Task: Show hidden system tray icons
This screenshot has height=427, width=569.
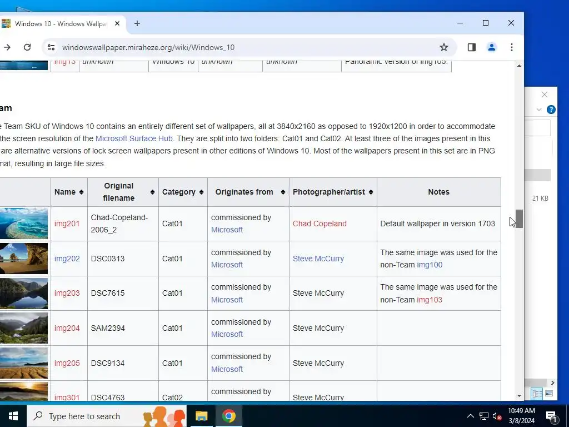Action: (470, 416)
